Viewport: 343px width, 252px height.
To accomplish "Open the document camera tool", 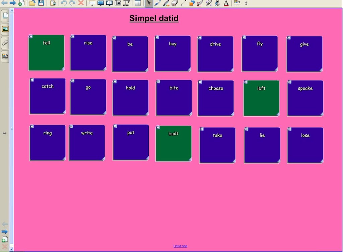I will pyautogui.click(x=126, y=3).
